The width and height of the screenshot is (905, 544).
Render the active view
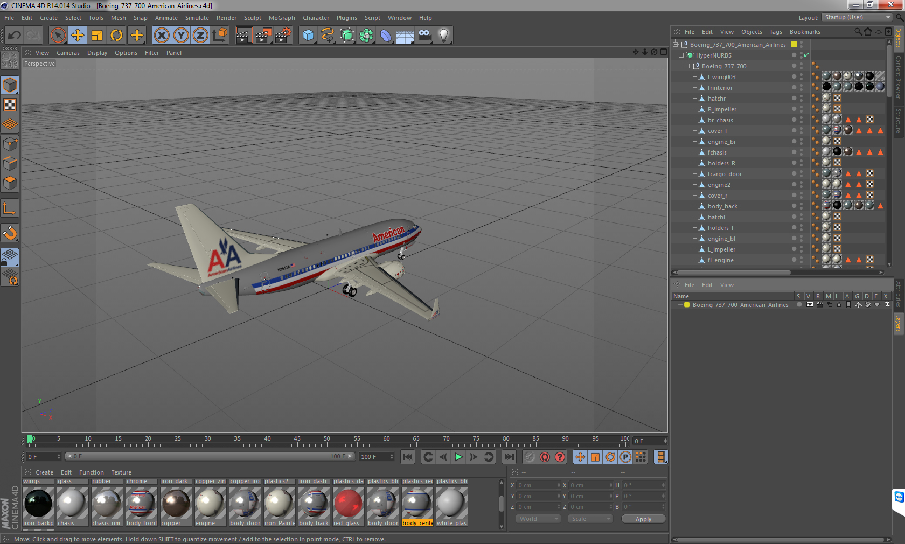243,36
